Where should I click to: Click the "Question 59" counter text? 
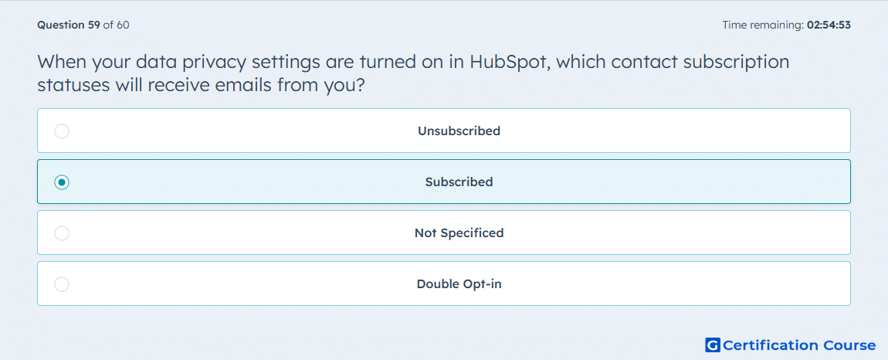point(69,25)
